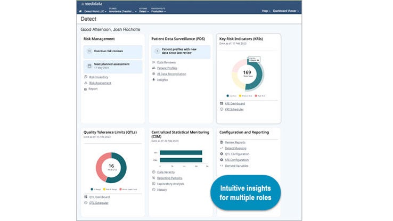This screenshot has width=393, height=221.
Task: Click the triangle icon beside Risk Assessment
Action: [85, 83]
